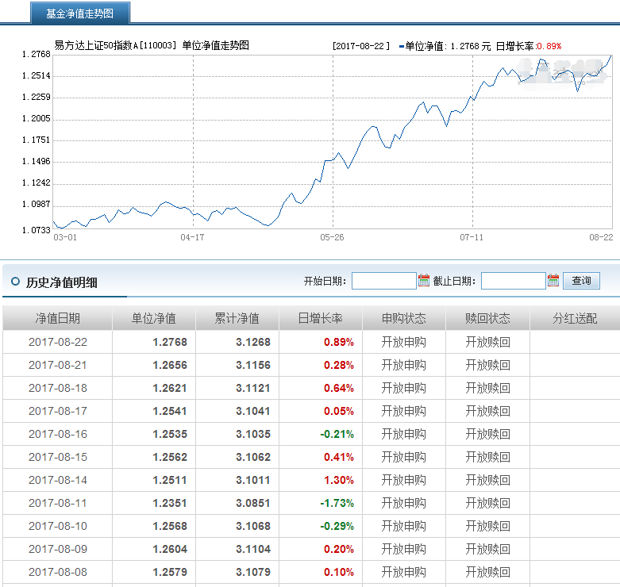Click the 单位净值 column header
The height and width of the screenshot is (587, 620).
(x=154, y=318)
